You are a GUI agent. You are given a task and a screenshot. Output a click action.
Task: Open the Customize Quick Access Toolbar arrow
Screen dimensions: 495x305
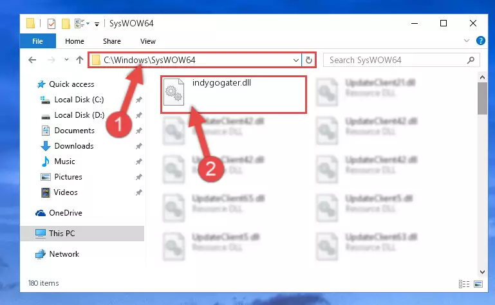click(x=97, y=24)
